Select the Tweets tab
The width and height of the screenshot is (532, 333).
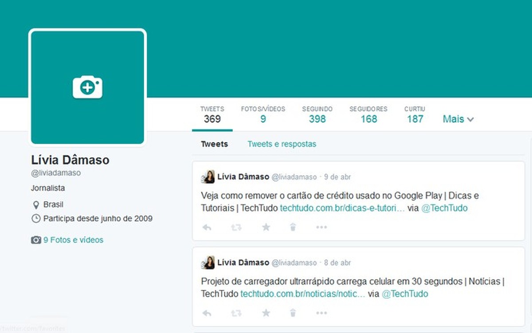pos(214,144)
